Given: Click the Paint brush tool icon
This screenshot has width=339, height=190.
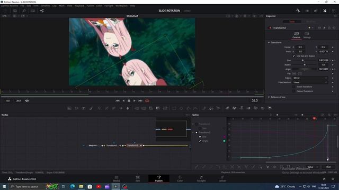Looking at the screenshot, I should (91, 108).
